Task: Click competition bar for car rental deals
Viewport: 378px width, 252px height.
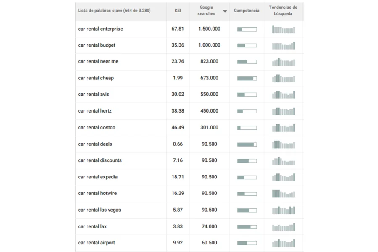Action: [247, 144]
